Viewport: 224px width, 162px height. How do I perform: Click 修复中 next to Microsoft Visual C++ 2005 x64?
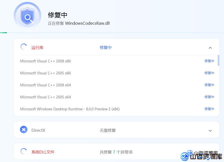209,97
